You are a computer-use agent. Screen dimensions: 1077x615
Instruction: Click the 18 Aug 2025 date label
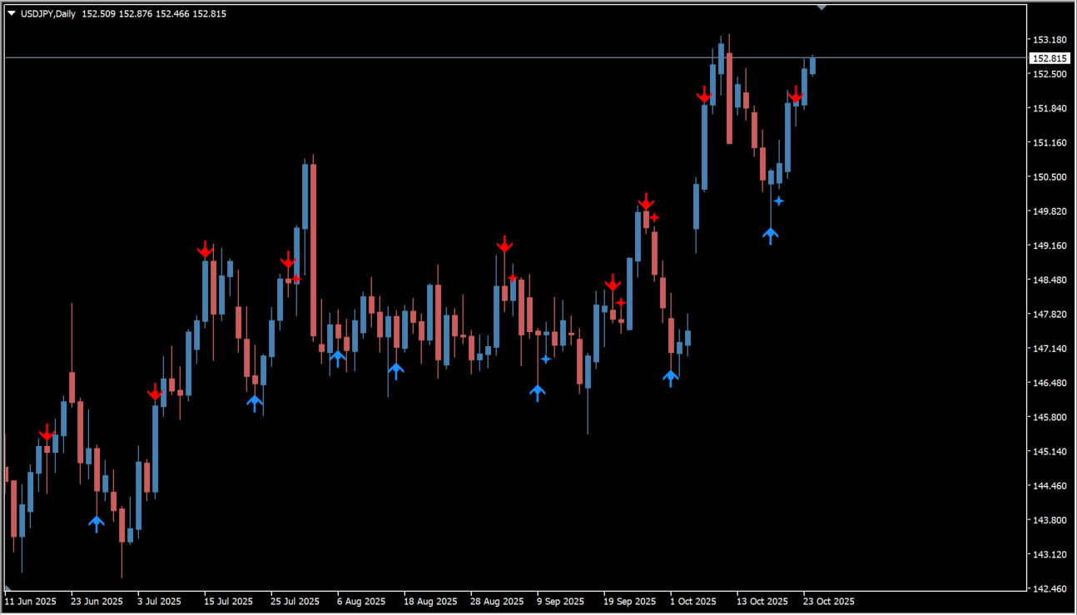pyautogui.click(x=430, y=601)
